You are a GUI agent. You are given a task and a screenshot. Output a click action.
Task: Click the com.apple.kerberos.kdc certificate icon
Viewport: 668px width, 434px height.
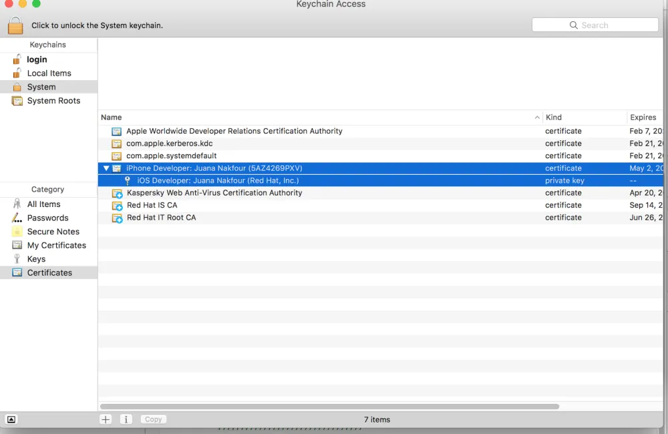(116, 144)
